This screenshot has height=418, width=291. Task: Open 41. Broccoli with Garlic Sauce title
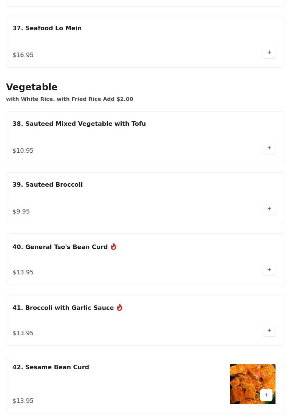(x=63, y=308)
